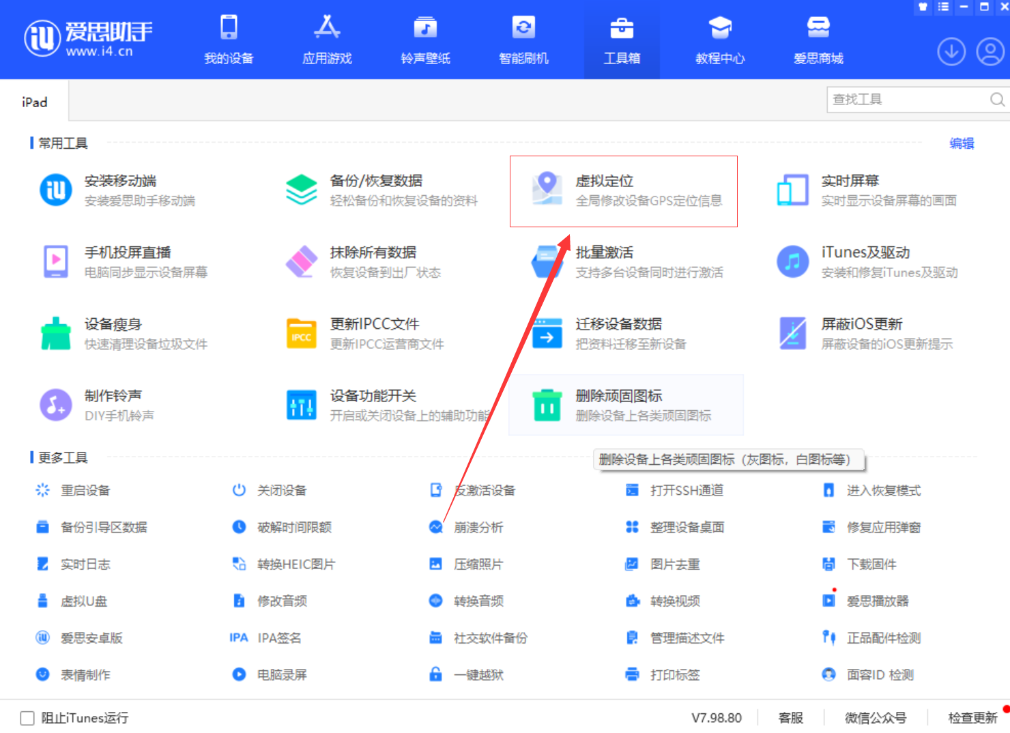Enable the 阻止iTunes运行 checkbox

tap(27, 718)
